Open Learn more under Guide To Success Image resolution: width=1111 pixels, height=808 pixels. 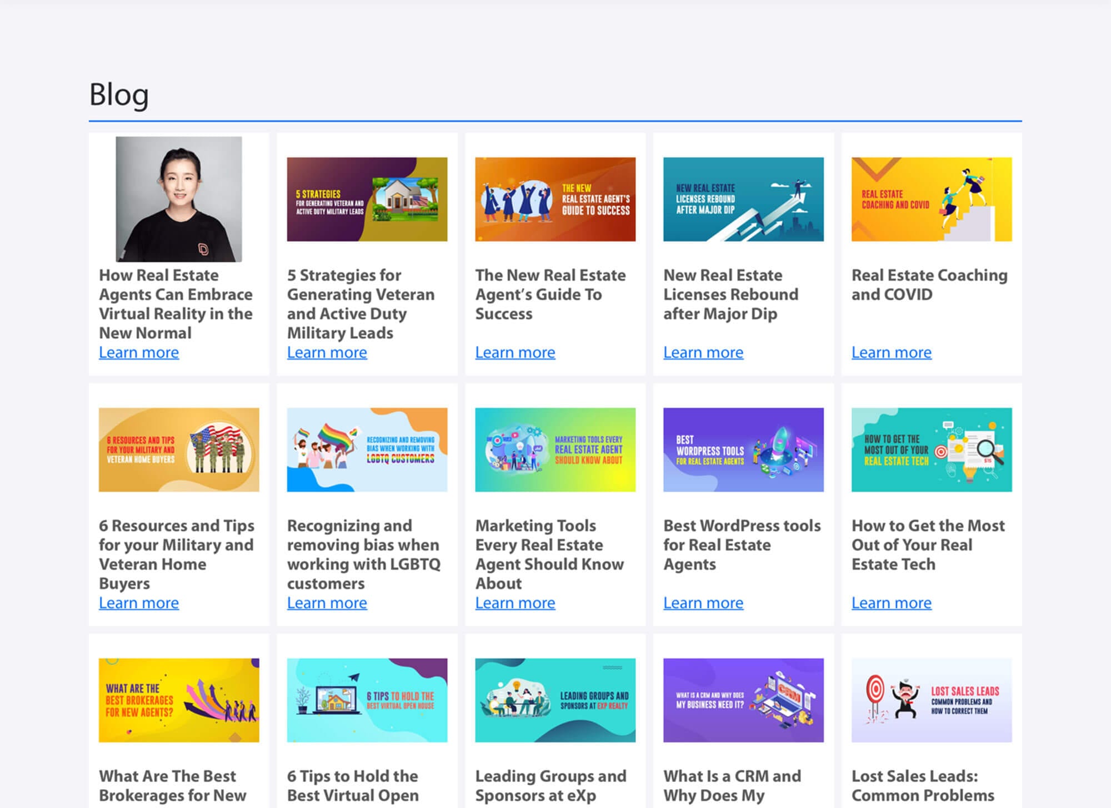tap(516, 352)
